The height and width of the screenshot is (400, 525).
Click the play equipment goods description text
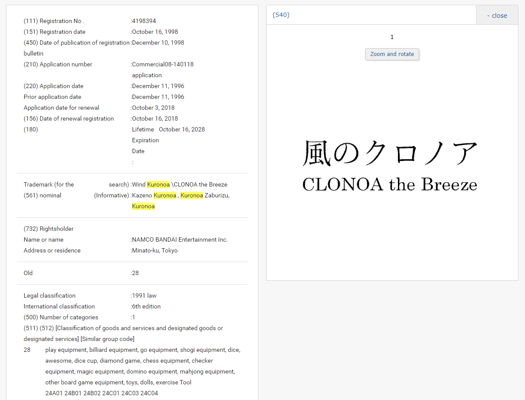point(143,366)
